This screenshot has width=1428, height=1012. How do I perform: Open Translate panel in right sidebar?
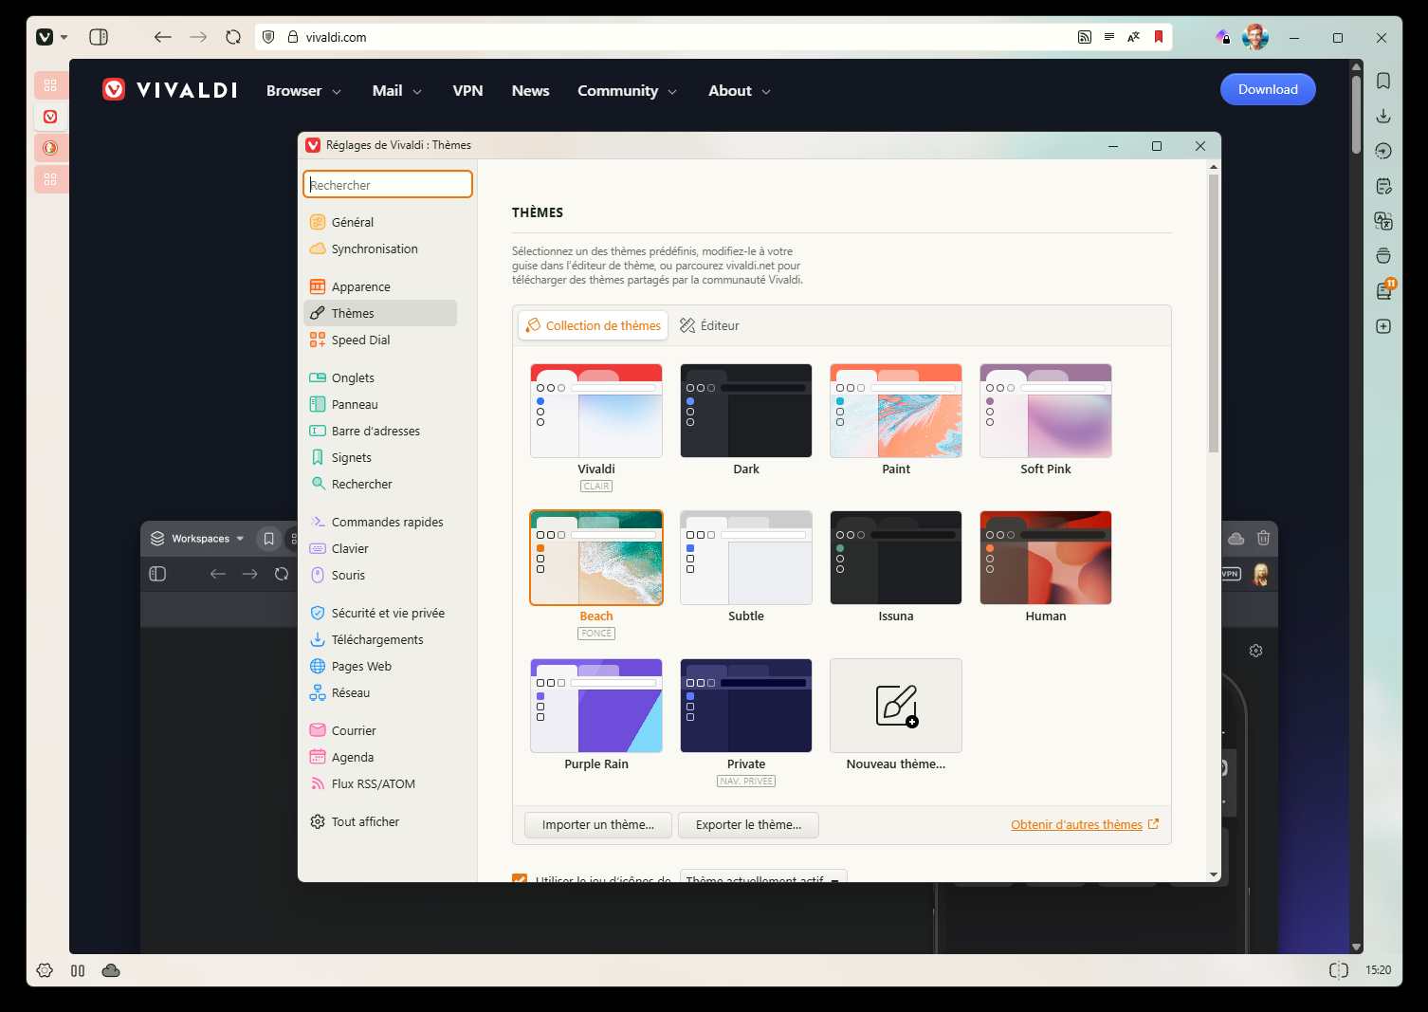pos(1383,221)
